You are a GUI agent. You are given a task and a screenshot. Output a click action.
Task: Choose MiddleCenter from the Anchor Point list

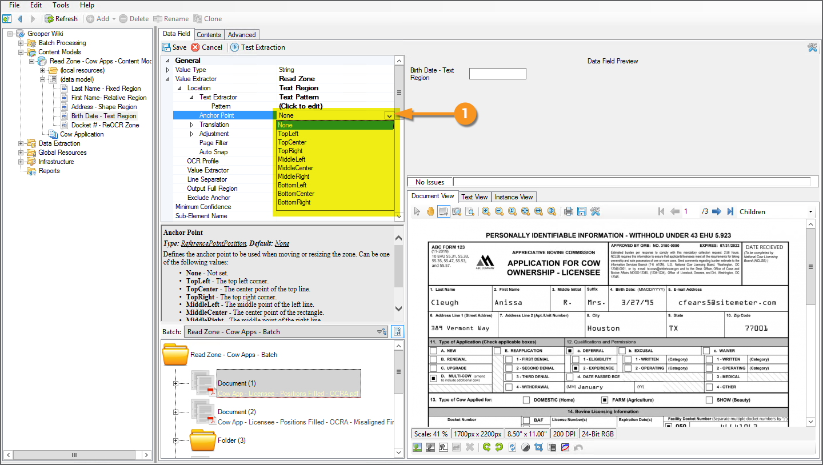pyautogui.click(x=295, y=168)
